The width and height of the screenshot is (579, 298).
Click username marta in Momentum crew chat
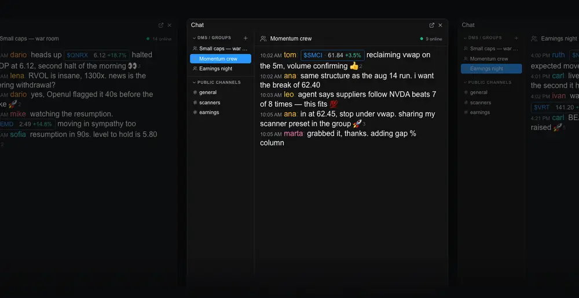(294, 133)
